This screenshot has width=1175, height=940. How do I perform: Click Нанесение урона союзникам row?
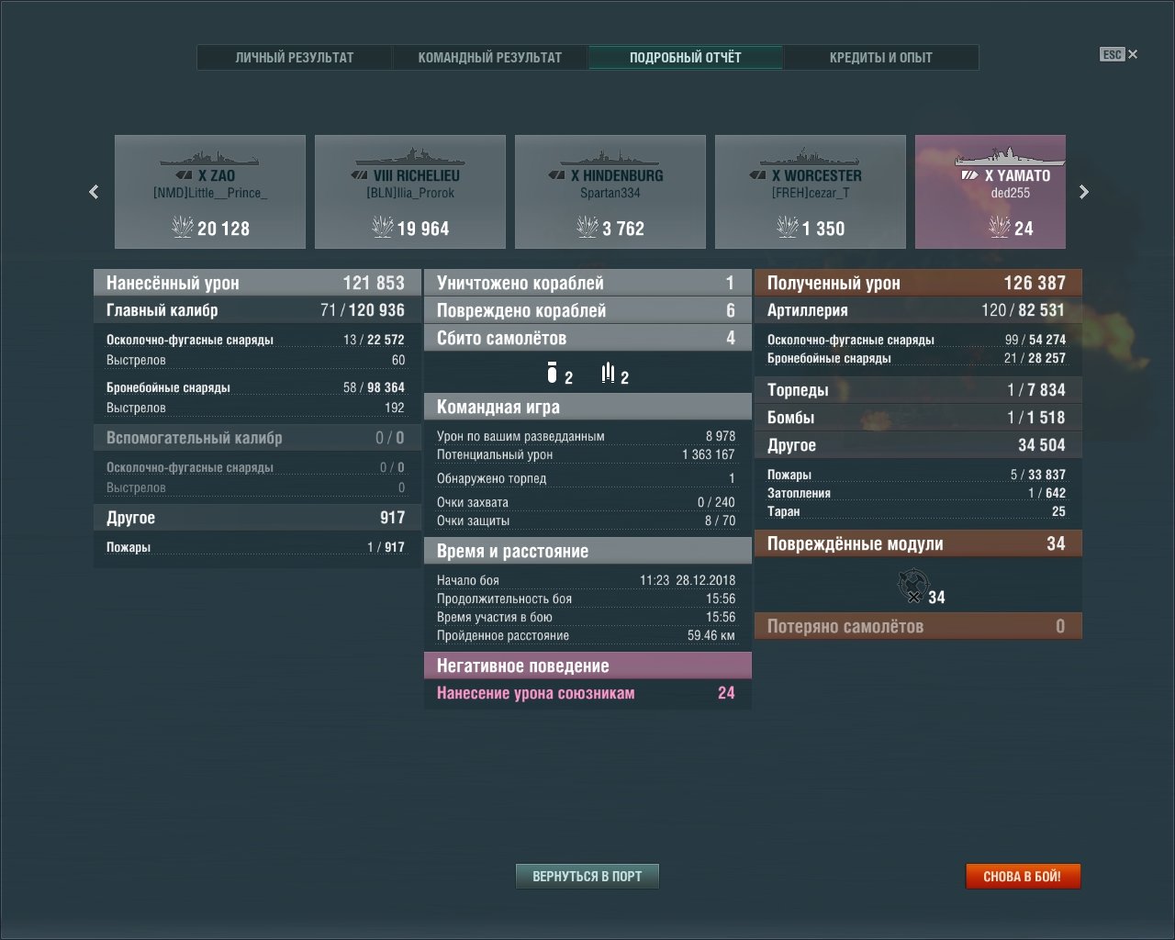[587, 693]
